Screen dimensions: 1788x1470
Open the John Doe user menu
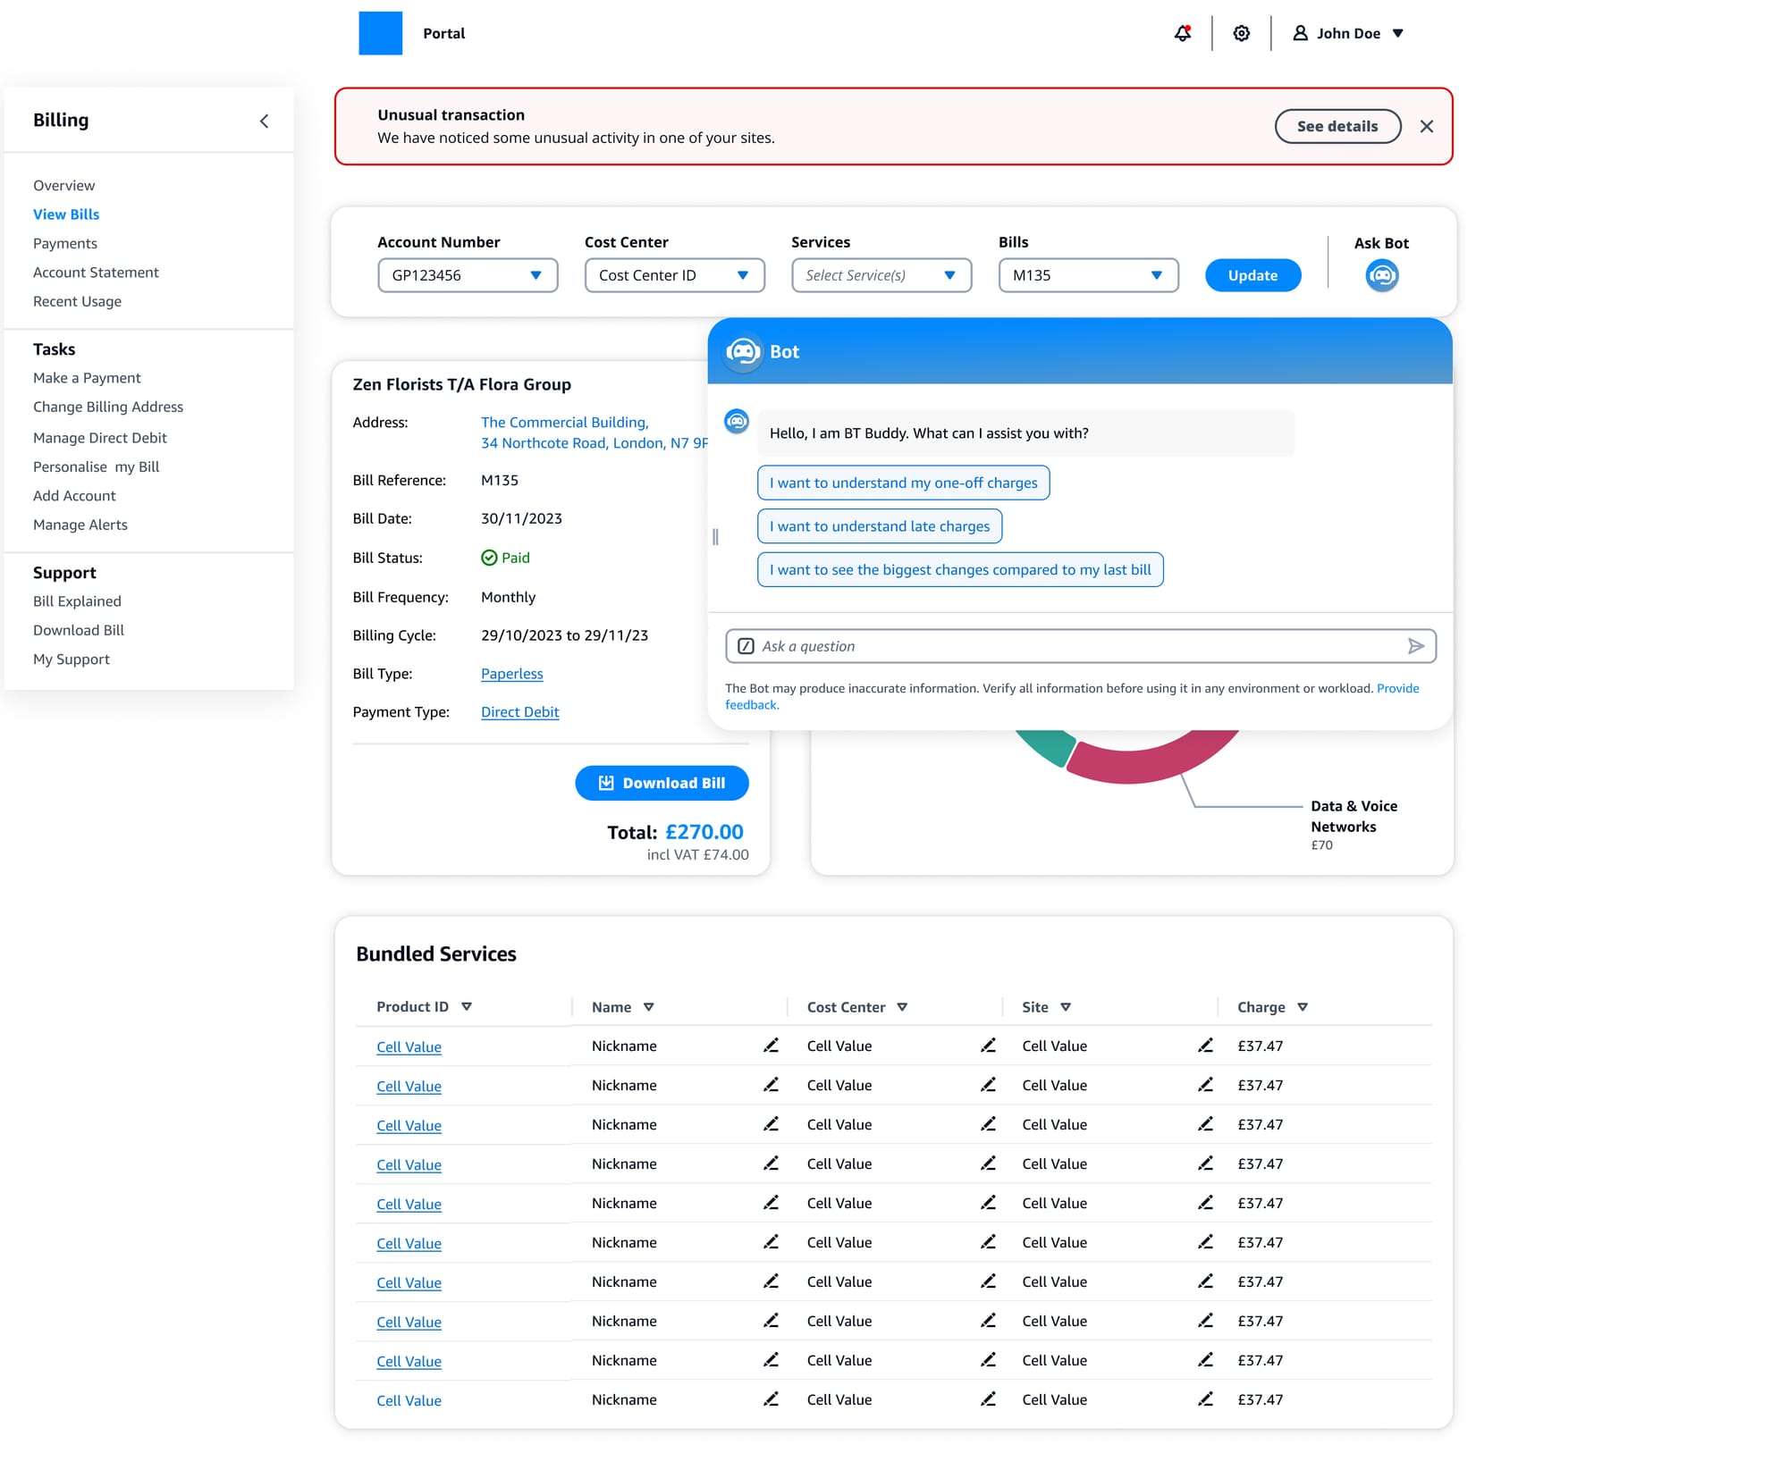1348,33
